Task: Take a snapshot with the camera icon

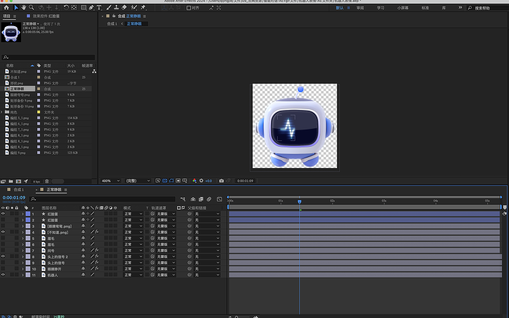Action: pyautogui.click(x=221, y=181)
